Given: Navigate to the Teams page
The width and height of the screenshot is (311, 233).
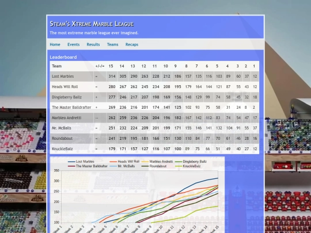Looking at the screenshot, I should 112,44.
